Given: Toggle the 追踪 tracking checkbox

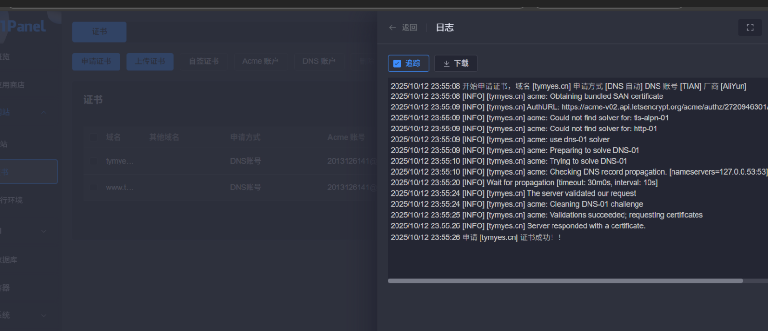Looking at the screenshot, I should coord(397,64).
